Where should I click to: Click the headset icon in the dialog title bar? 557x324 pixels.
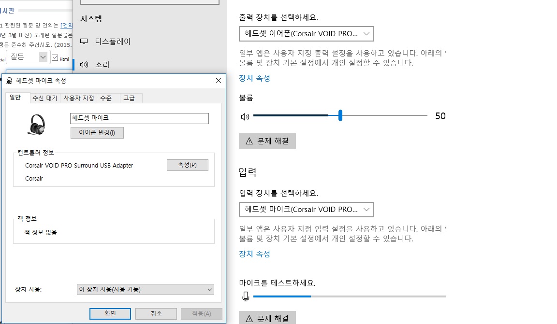point(9,81)
